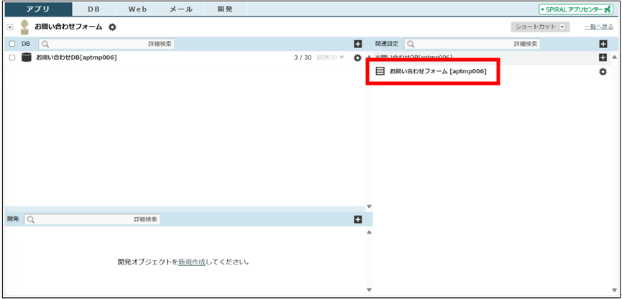Click the app avatar person icon
Viewport: 622px width, 299px height.
point(24,27)
